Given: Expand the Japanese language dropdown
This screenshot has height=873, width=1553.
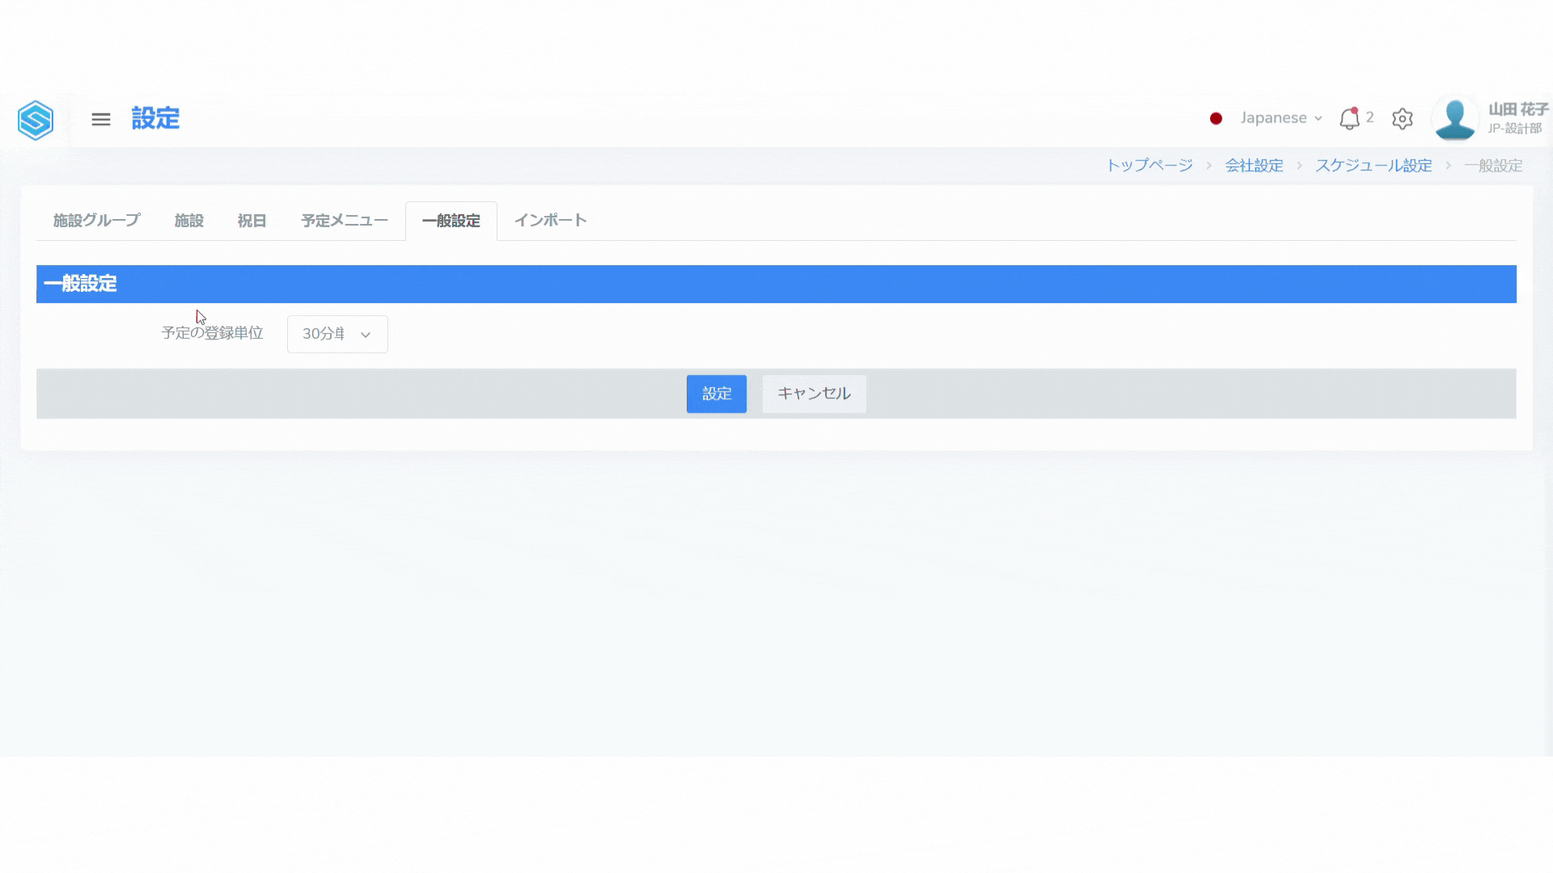Looking at the screenshot, I should [1274, 118].
